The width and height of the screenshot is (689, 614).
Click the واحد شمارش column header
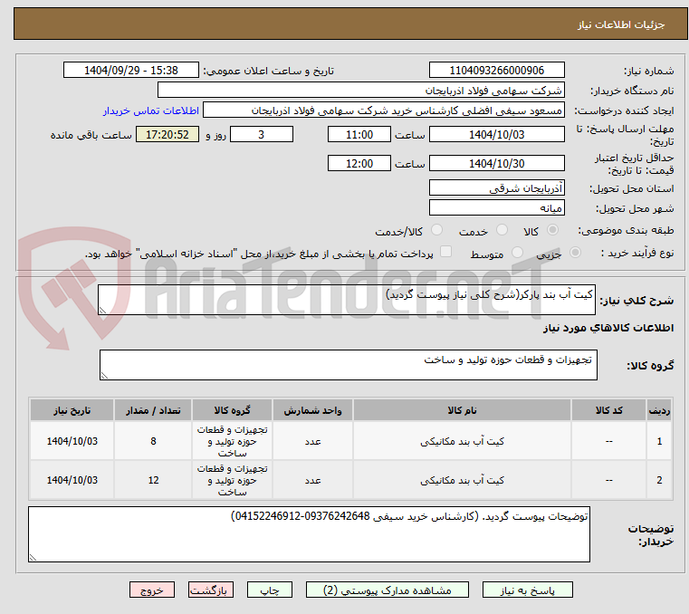coord(312,410)
